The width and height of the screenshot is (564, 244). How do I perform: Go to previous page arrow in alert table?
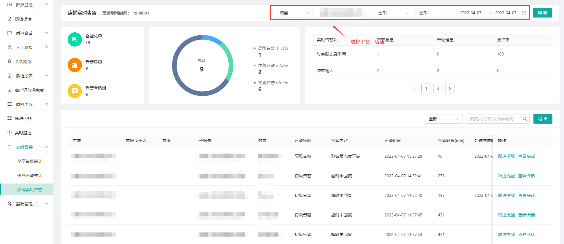tap(414, 88)
